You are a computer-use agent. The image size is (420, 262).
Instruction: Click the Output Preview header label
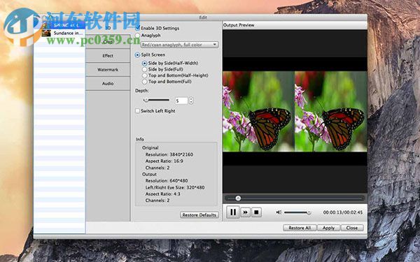click(x=239, y=25)
